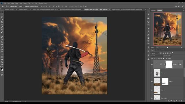Hide the Curves 1 adjustment layer
The width and height of the screenshot is (185, 104).
point(152,64)
